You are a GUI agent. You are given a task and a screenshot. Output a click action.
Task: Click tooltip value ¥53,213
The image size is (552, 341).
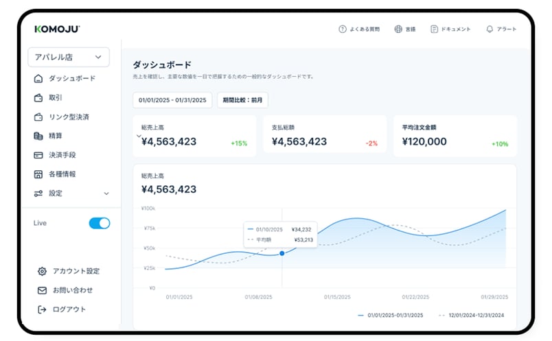pyautogui.click(x=303, y=240)
